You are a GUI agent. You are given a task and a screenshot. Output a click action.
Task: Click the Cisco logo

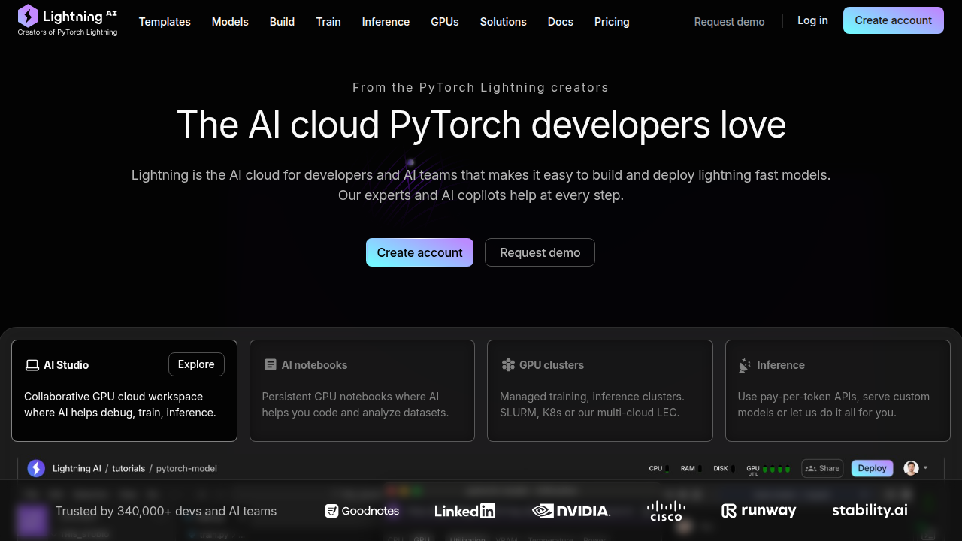tap(666, 511)
